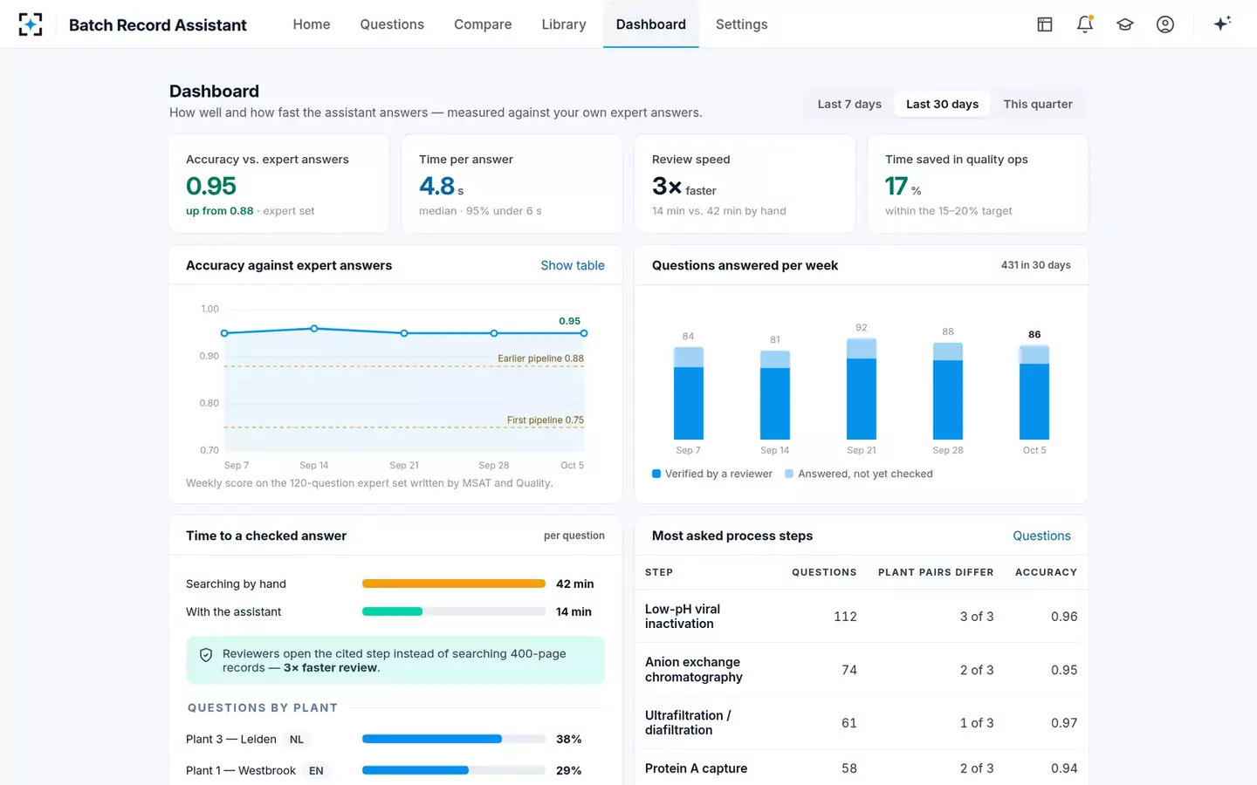The height and width of the screenshot is (785, 1257).
Task: Click the Review speed card
Action: point(745,183)
